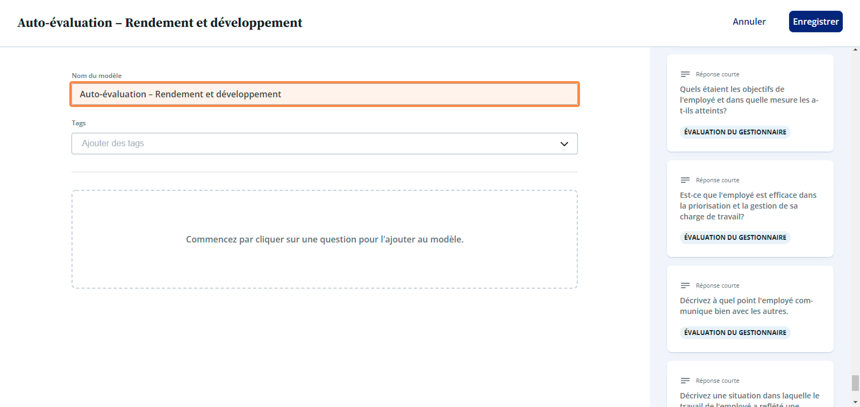This screenshot has width=860, height=407.
Task: Click 'Réponse courte' label on prioritisation card
Action: click(x=717, y=180)
